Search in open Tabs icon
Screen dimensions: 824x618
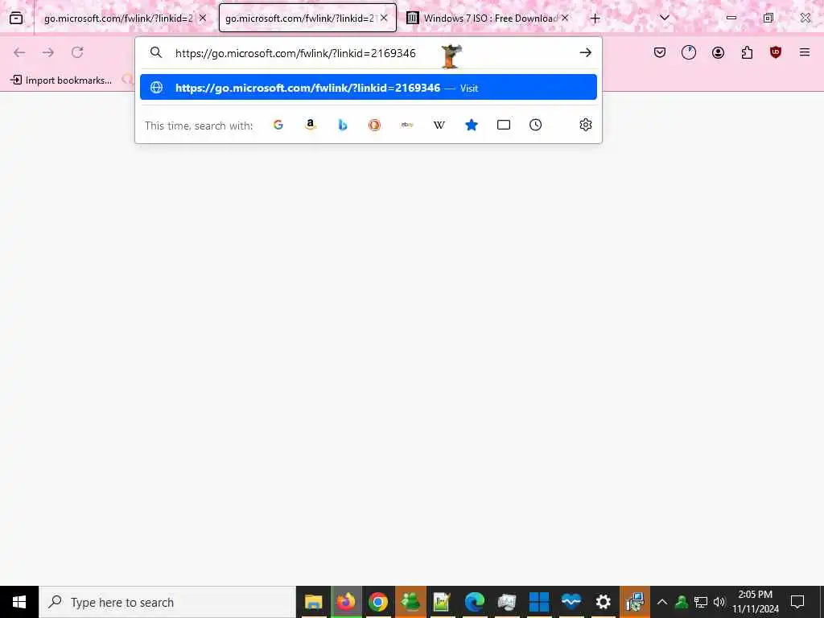coord(504,125)
